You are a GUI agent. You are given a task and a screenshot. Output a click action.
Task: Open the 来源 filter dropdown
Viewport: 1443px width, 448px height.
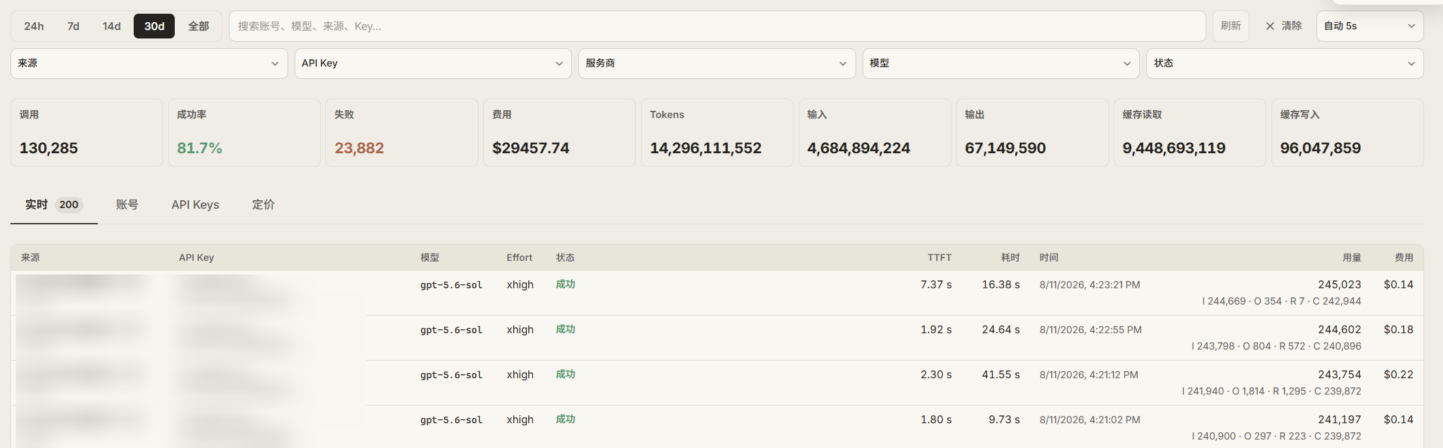pyautogui.click(x=149, y=63)
